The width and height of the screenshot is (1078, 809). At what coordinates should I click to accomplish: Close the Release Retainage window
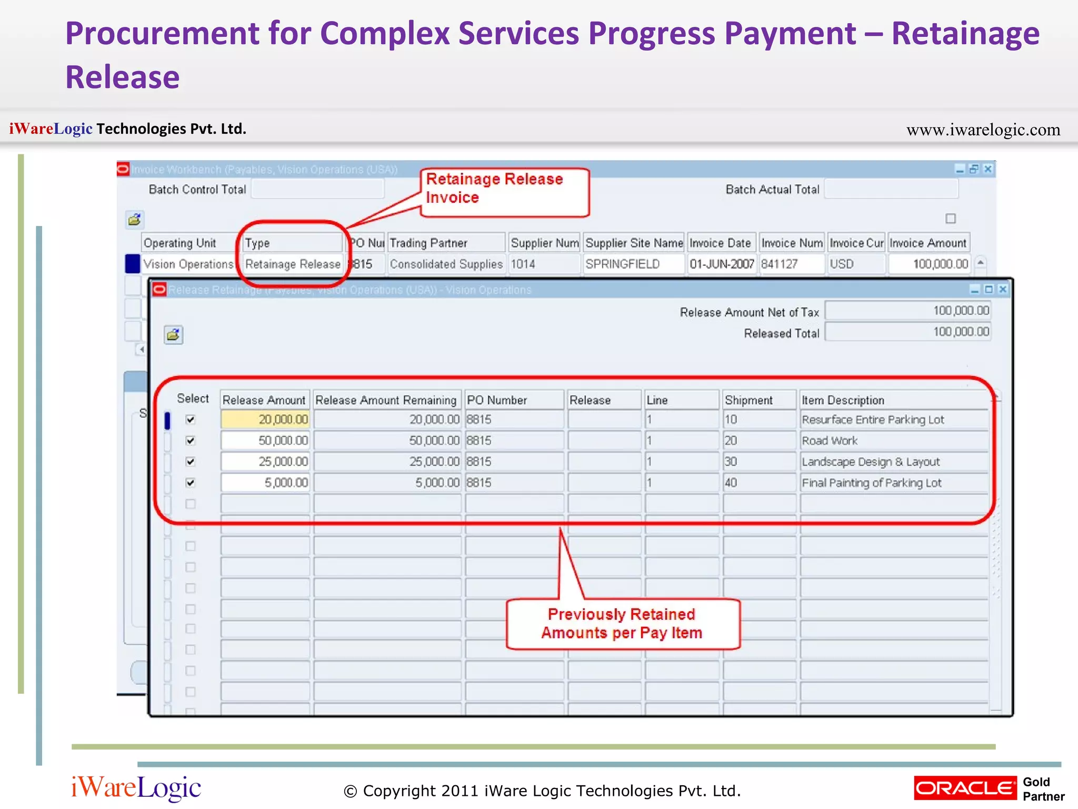pyautogui.click(x=1003, y=289)
